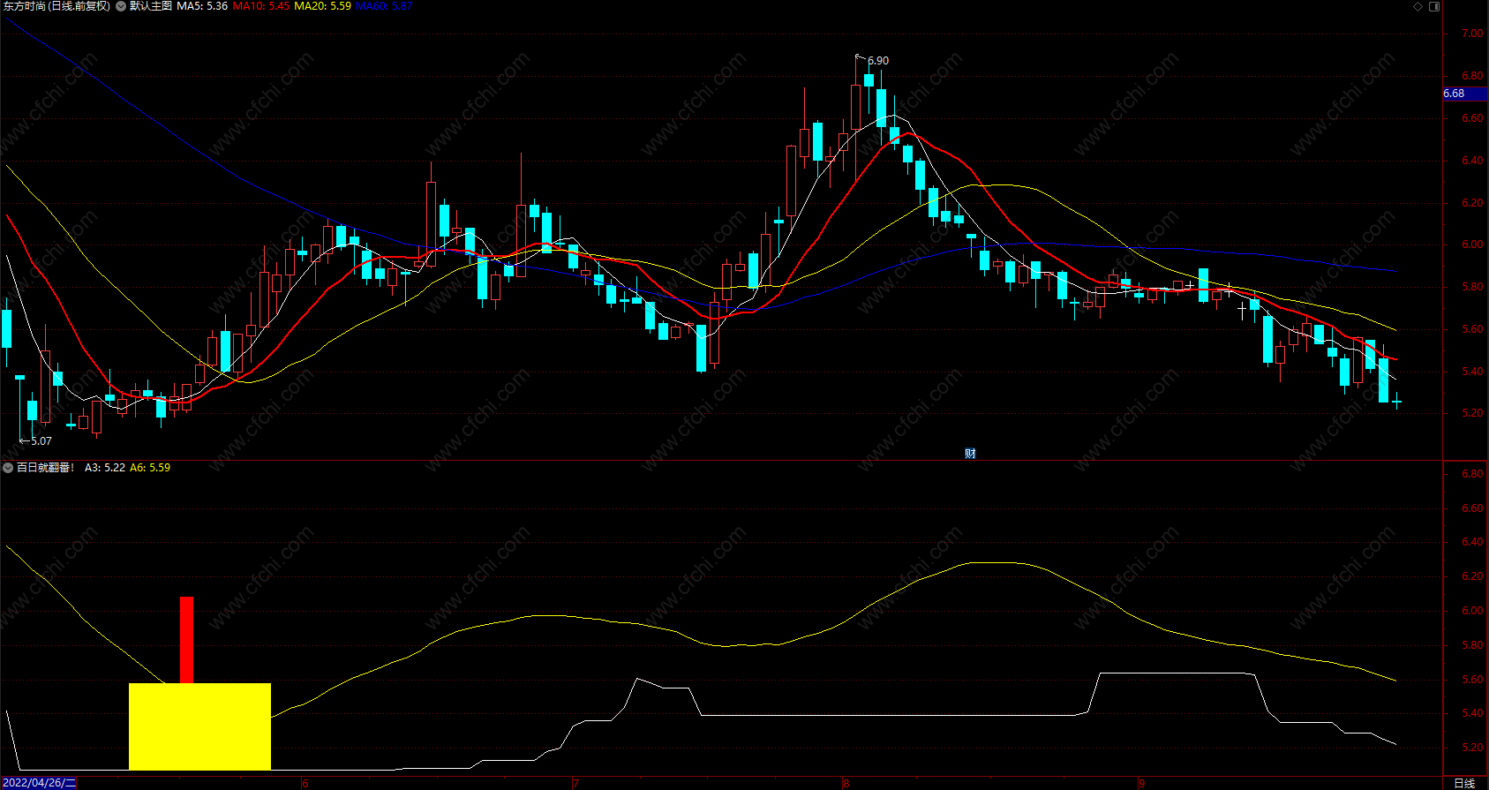
Task: Click the 5.07 low price label
Action: tap(41, 441)
